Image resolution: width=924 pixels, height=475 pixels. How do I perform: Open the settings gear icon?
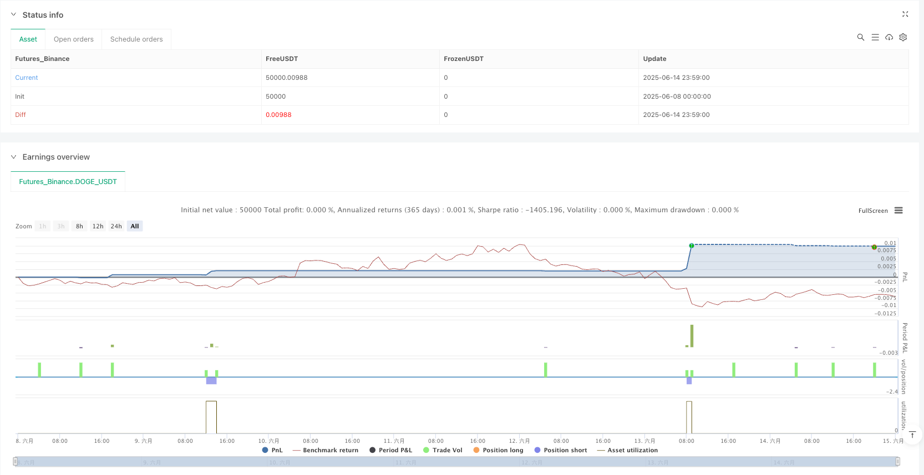pyautogui.click(x=903, y=37)
